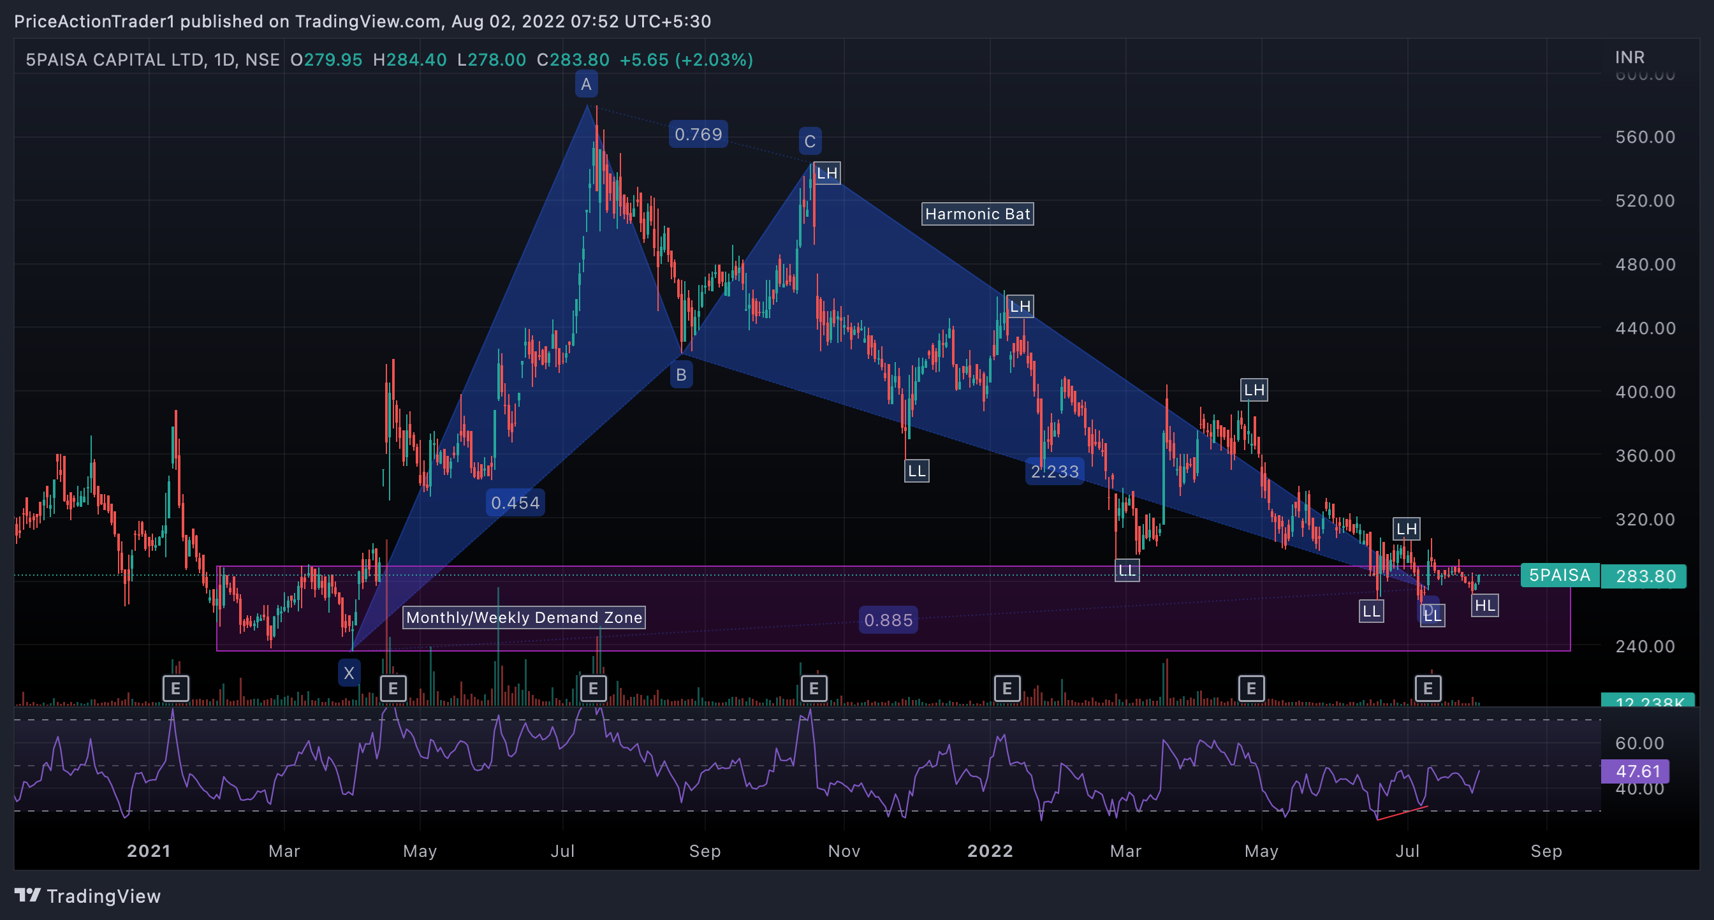Image resolution: width=1714 pixels, height=920 pixels.
Task: Click the 47.61 RSI value label
Action: (1636, 771)
